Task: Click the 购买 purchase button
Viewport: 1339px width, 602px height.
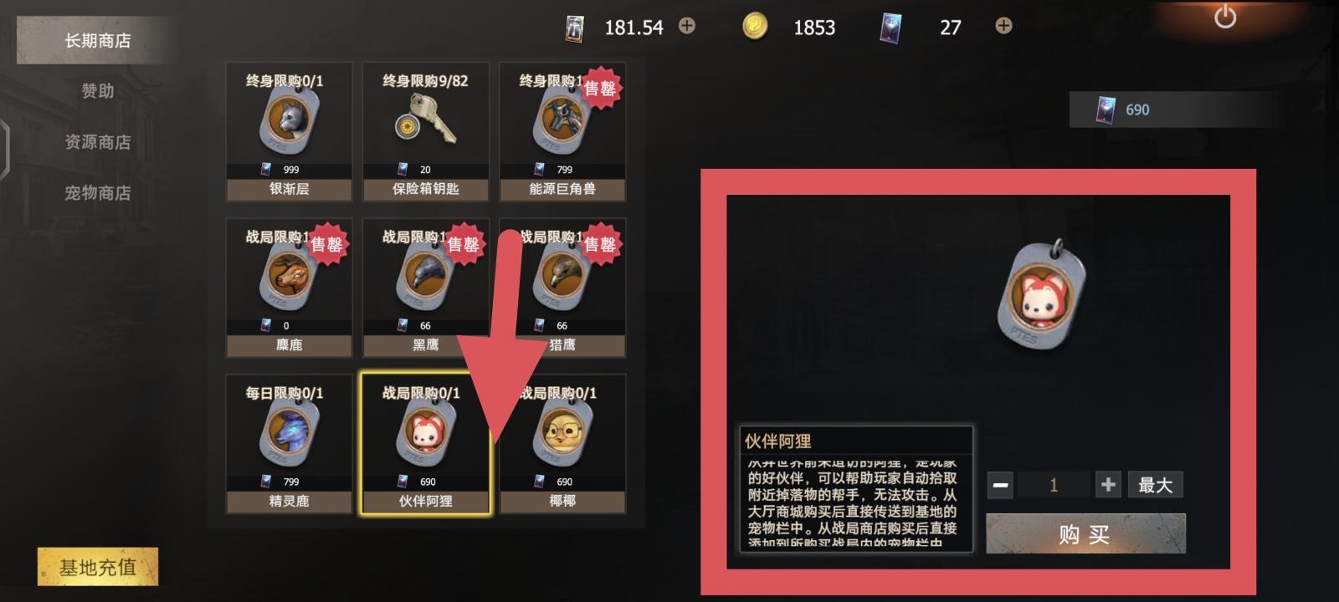Action: (x=1085, y=534)
